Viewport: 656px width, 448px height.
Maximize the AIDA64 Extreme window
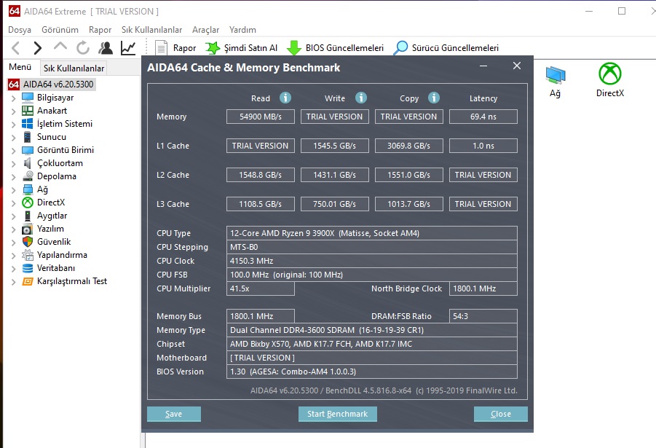point(622,12)
